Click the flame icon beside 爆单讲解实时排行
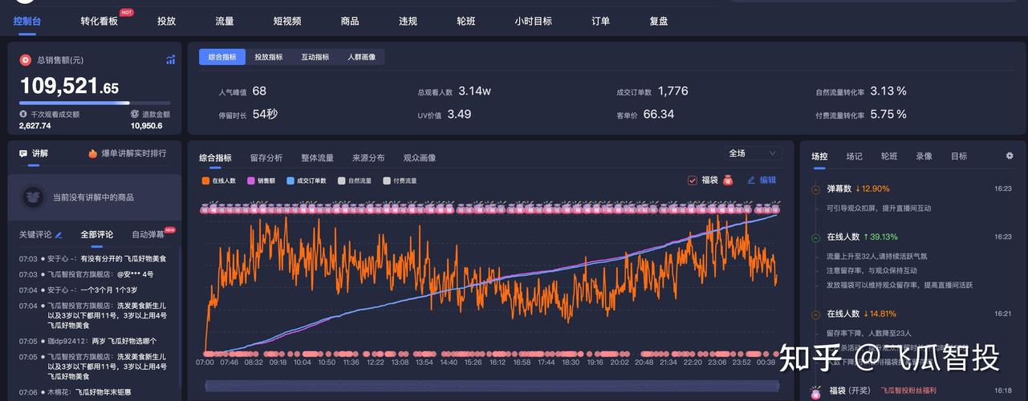The width and height of the screenshot is (1028, 401). click(93, 153)
